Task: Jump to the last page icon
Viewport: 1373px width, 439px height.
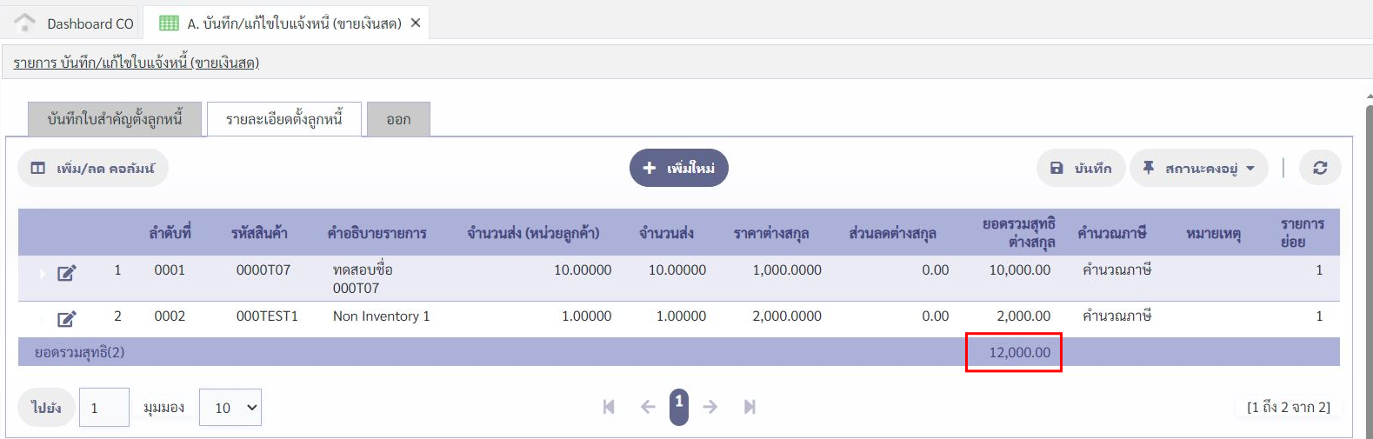Action: click(750, 407)
